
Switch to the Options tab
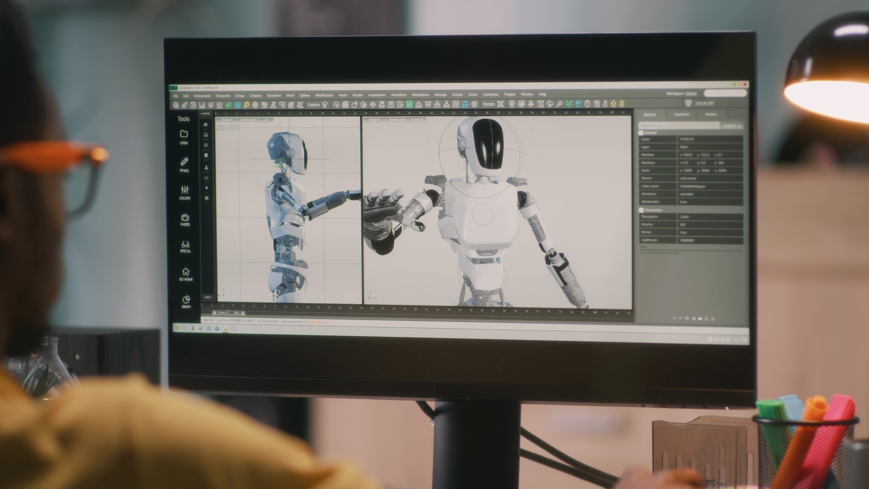(x=649, y=114)
